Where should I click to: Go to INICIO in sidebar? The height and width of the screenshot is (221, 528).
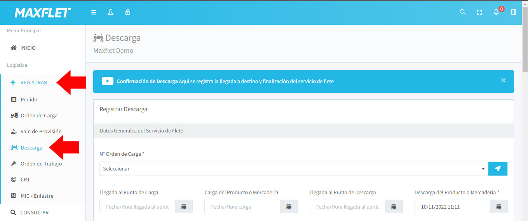pos(28,48)
